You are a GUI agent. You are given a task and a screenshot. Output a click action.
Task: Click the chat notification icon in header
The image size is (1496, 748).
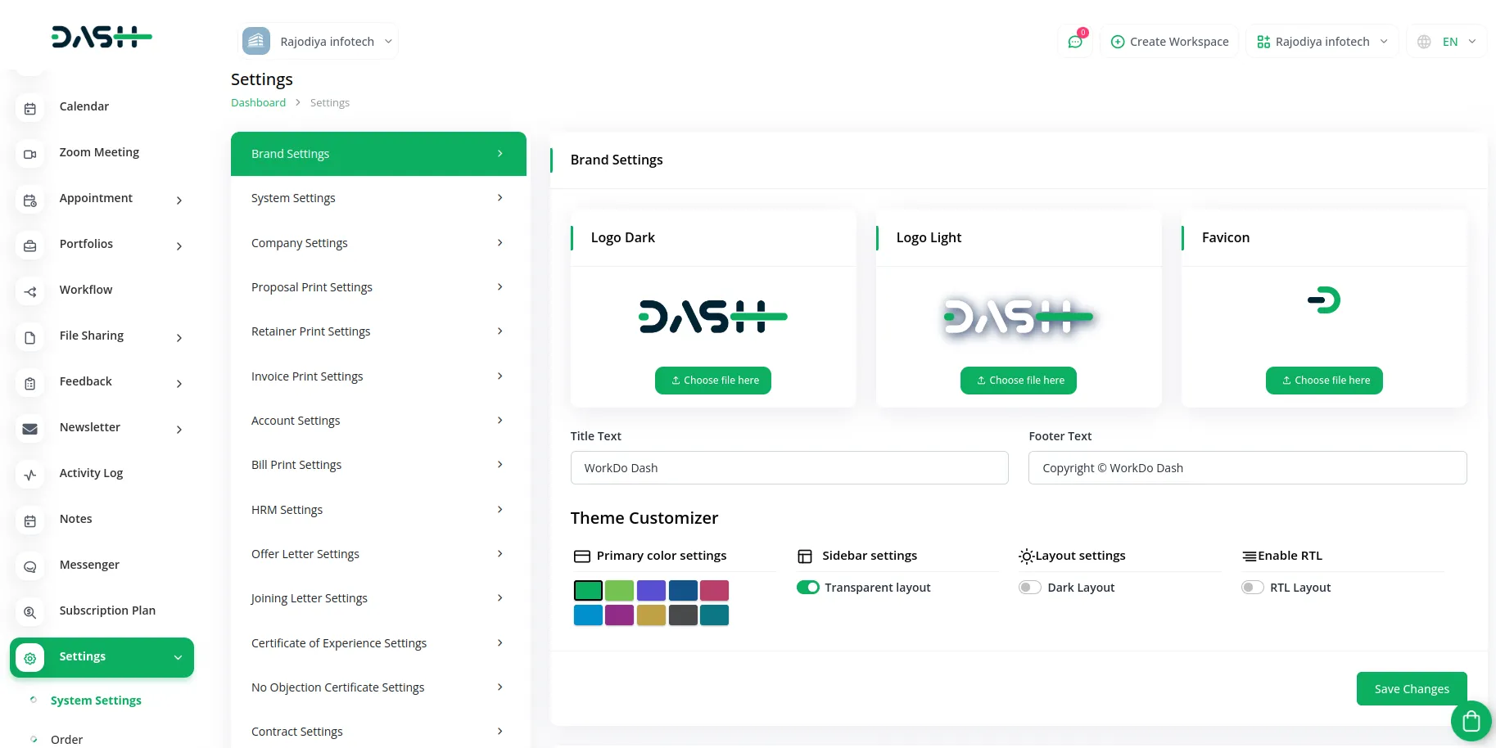1074,41
